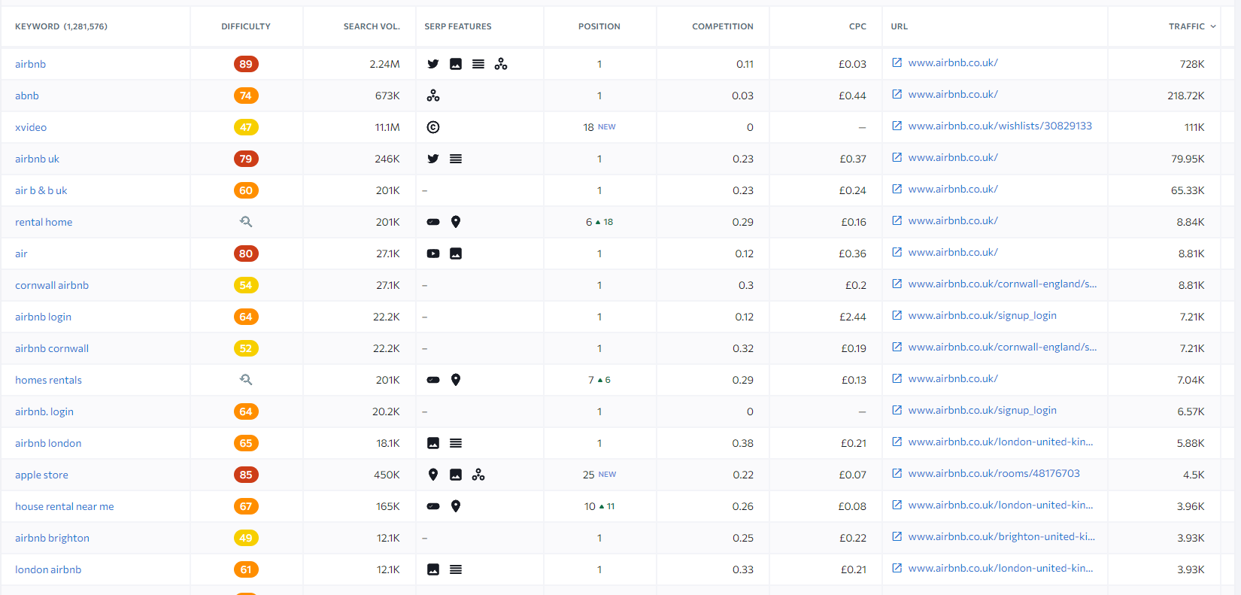The width and height of the screenshot is (1241, 595).
Task: Click the pill-shaped SERP icon in house rental near me row
Action: (433, 506)
